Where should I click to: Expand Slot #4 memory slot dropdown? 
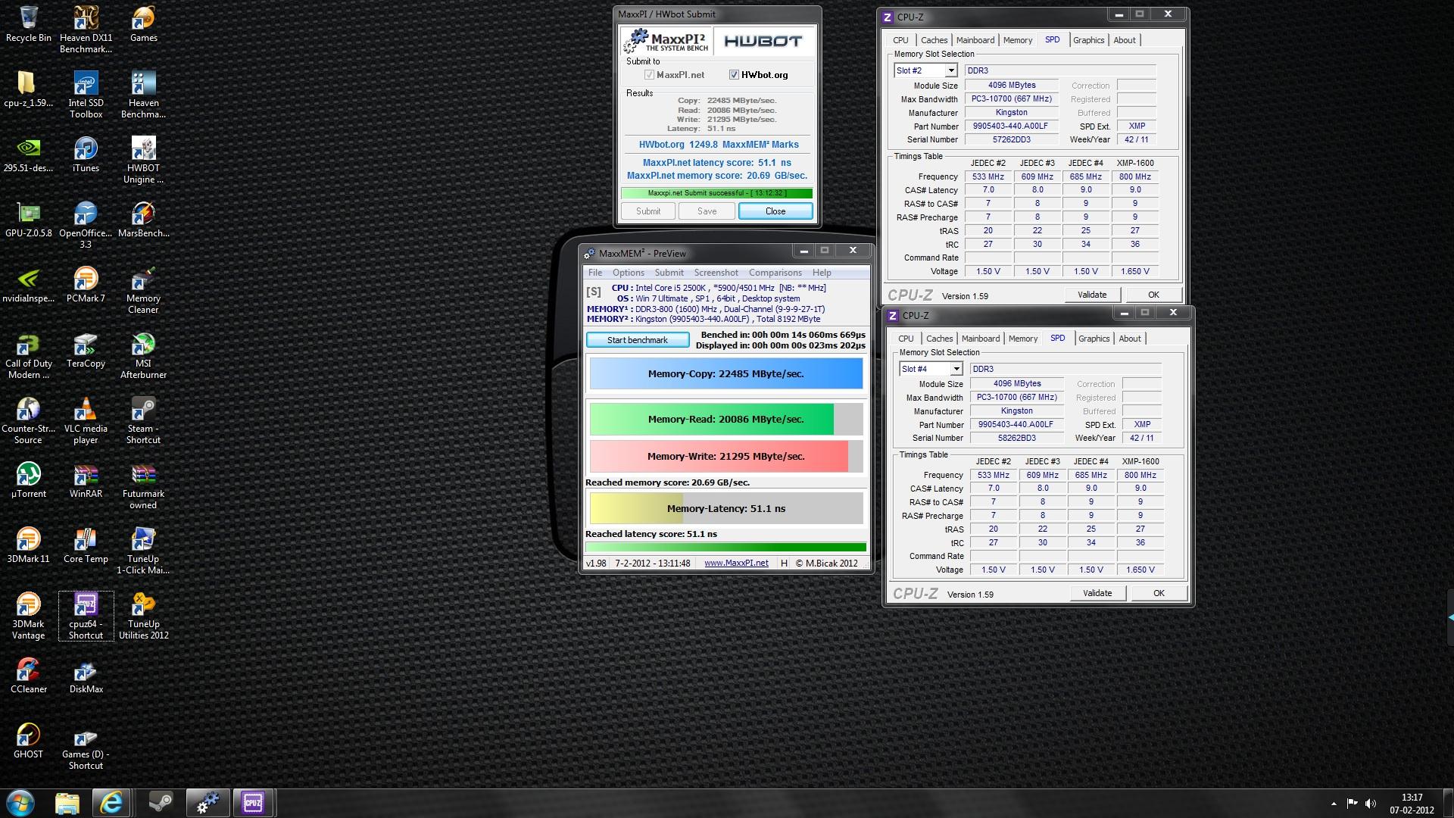(x=956, y=369)
